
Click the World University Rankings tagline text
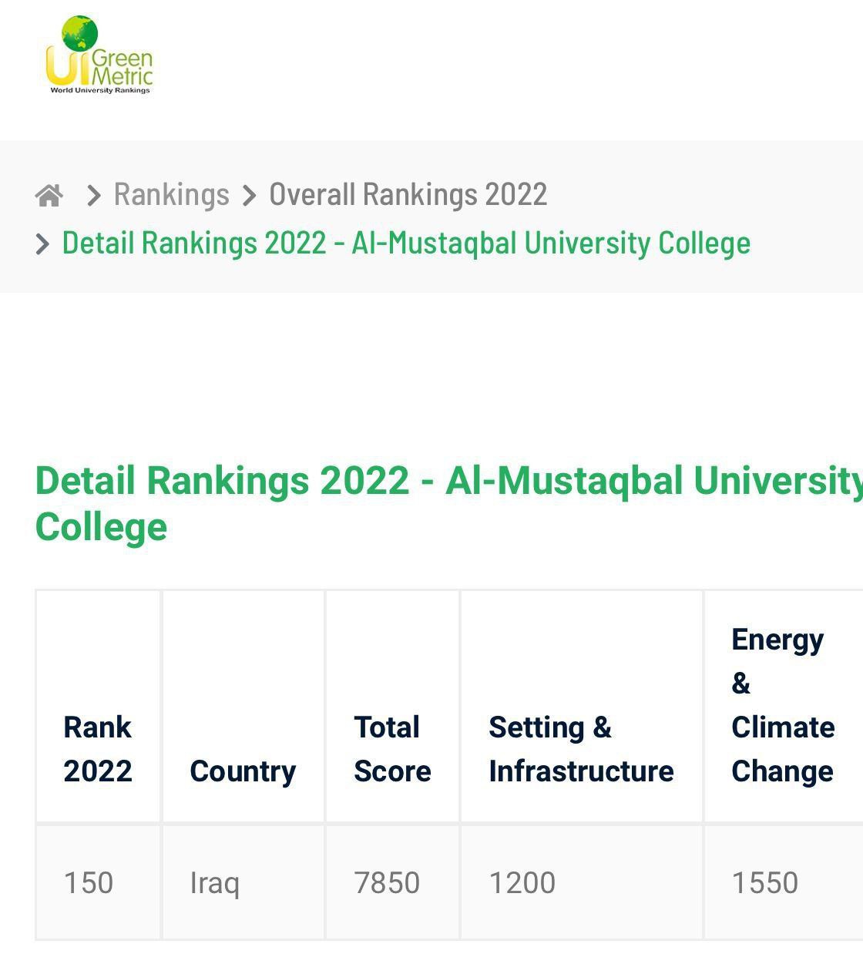tap(100, 90)
